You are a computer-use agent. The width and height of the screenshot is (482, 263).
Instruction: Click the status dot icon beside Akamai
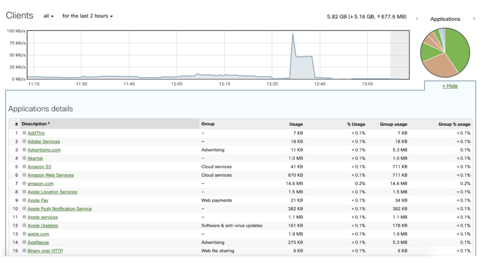tap(24, 158)
